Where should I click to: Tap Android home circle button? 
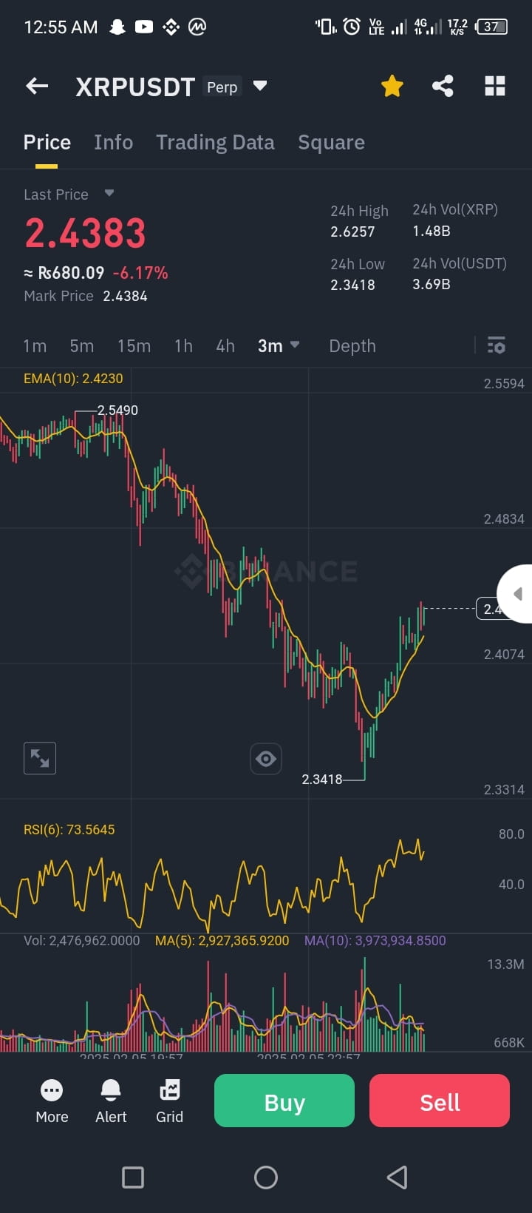click(266, 1177)
